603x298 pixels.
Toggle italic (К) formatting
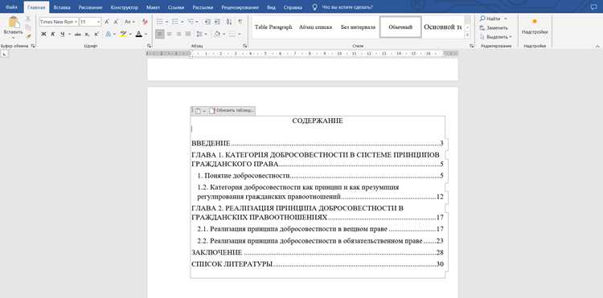click(53, 35)
